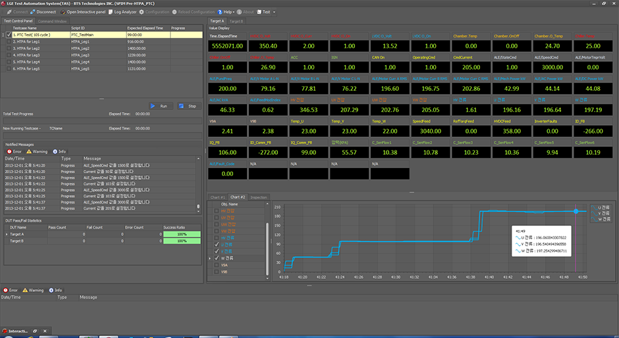Enable HV 전압 in chart object list
The image size is (619, 338).
[217, 211]
